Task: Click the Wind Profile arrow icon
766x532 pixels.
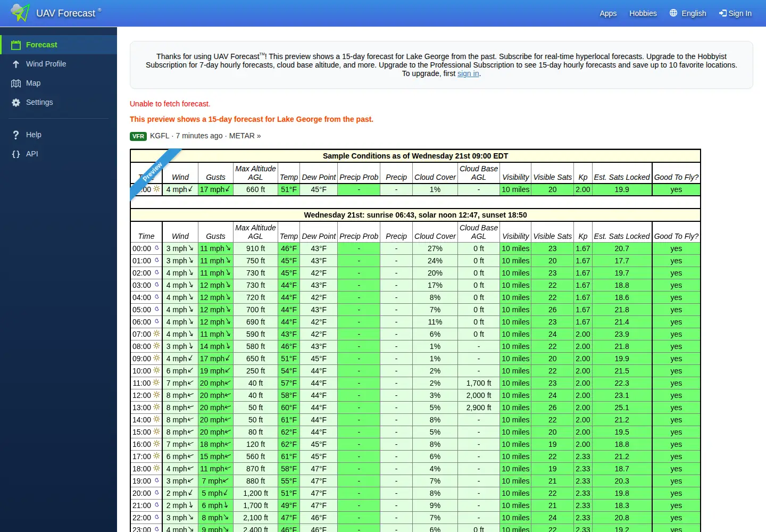Action: click(x=16, y=64)
